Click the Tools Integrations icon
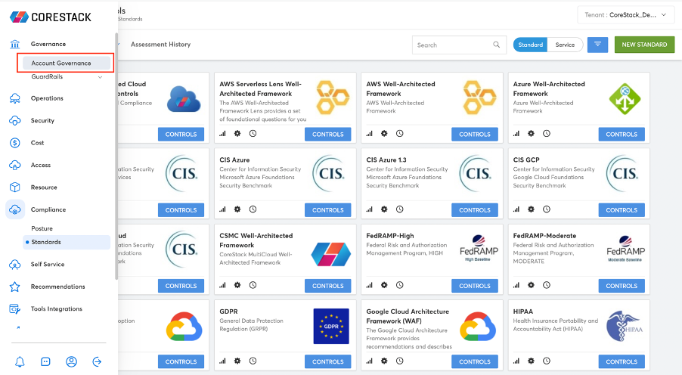 pos(15,309)
